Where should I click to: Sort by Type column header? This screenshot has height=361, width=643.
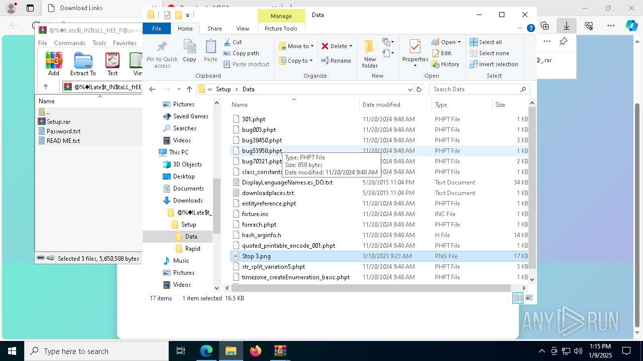462,104
